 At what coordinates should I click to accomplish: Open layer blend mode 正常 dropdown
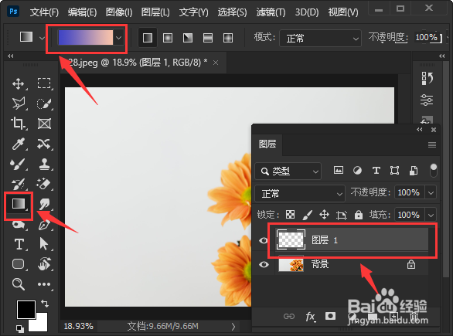[x=300, y=193]
